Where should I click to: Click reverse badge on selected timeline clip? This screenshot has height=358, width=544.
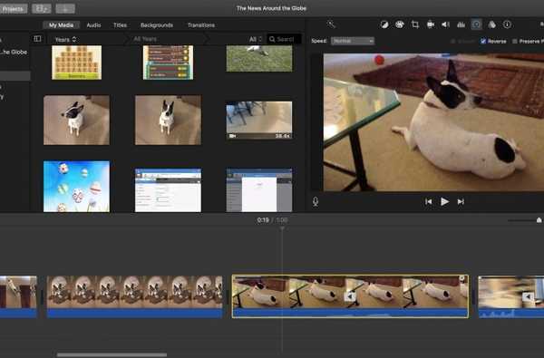(x=350, y=296)
